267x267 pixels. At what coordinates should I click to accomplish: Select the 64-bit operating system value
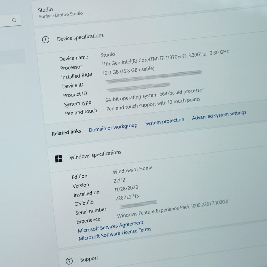coord(155,95)
